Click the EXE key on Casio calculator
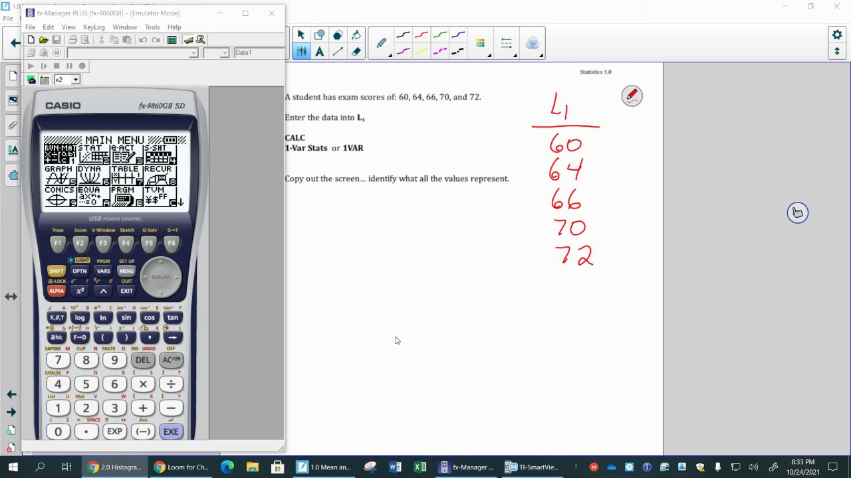Image resolution: width=851 pixels, height=478 pixels. coord(171,432)
